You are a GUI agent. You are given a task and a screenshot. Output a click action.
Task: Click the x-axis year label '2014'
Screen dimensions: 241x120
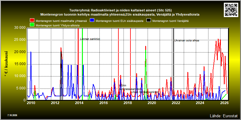(x=79, y=103)
